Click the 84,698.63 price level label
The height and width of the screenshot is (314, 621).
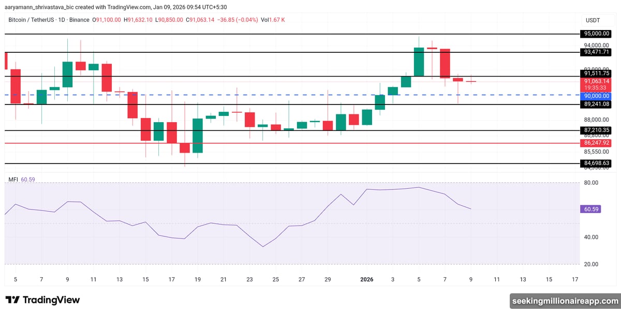click(596, 163)
